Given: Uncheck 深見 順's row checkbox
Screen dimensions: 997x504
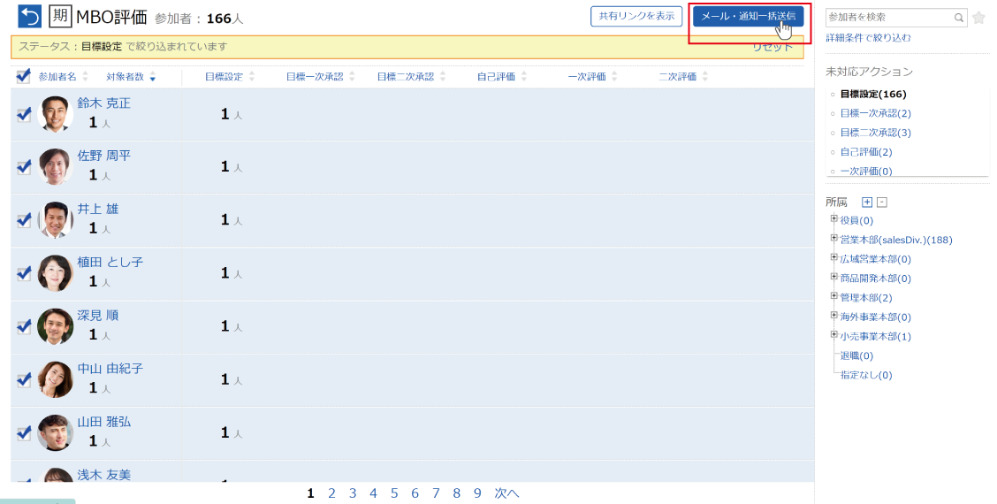Looking at the screenshot, I should pos(24,326).
